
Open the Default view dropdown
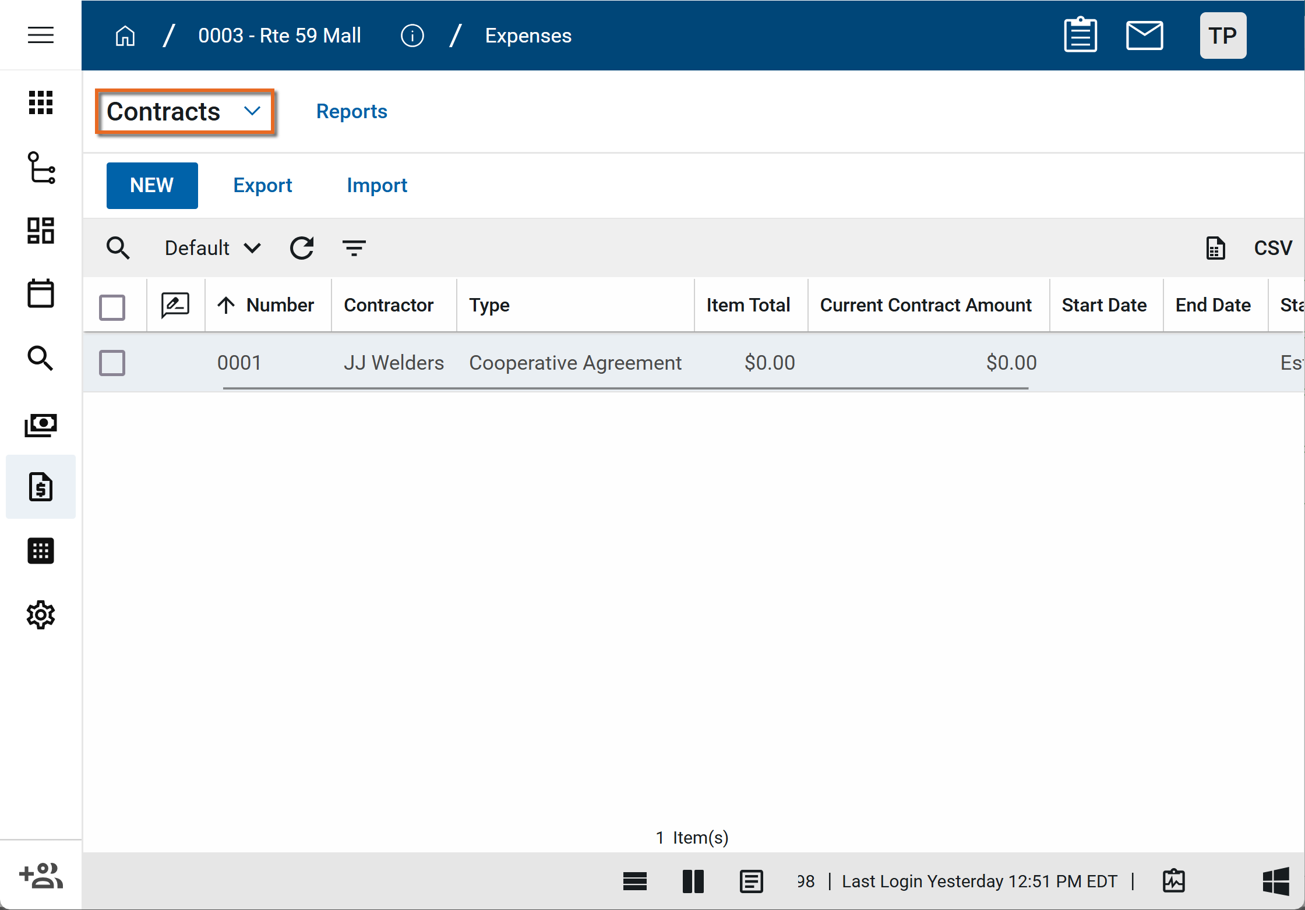tap(212, 248)
